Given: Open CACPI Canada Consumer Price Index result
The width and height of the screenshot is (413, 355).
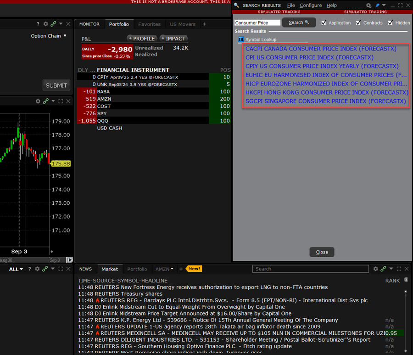Looking at the screenshot, I should (321, 49).
